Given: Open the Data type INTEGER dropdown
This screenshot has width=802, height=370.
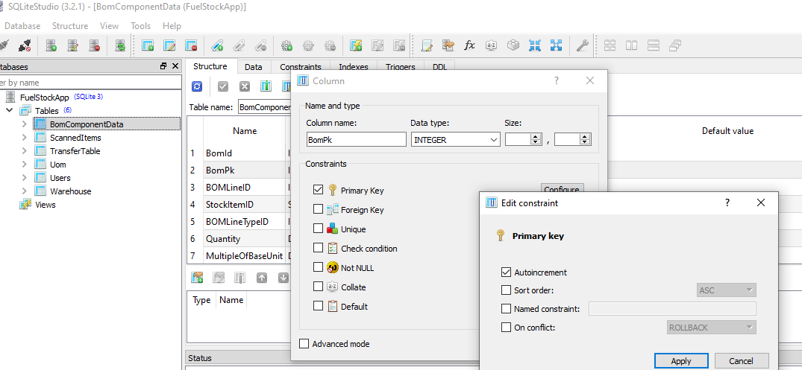Looking at the screenshot, I should (456, 139).
